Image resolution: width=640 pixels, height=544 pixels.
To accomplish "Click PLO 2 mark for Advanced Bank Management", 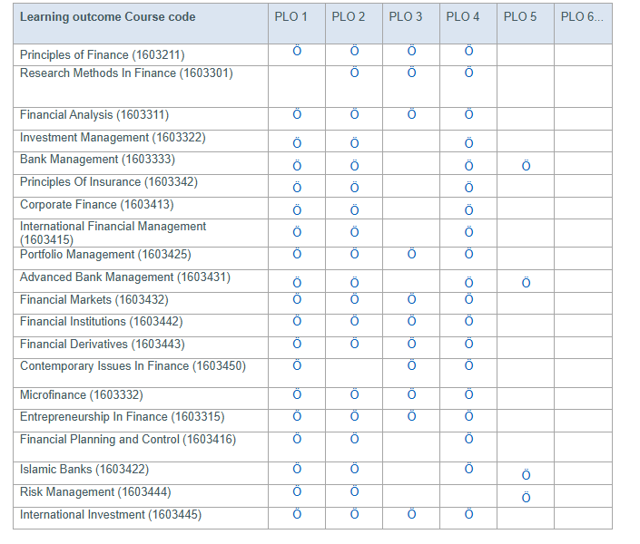I will [x=355, y=283].
